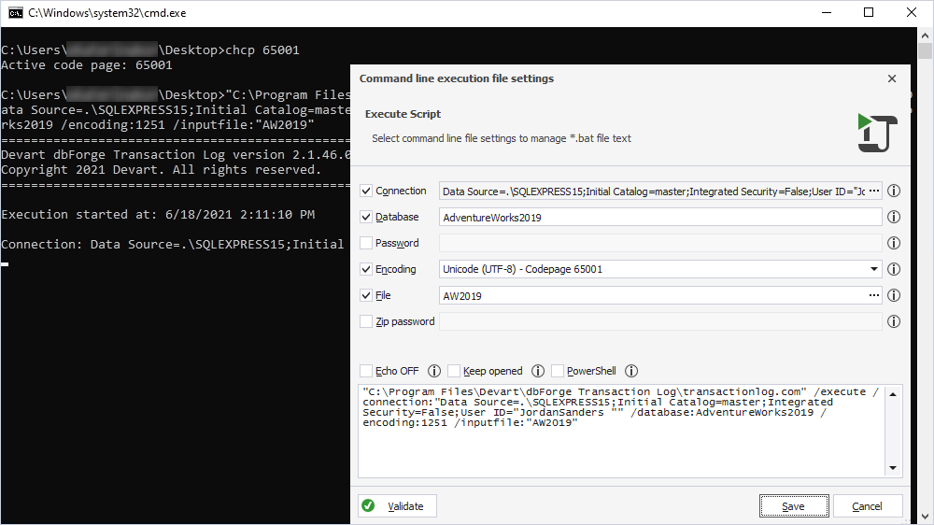This screenshot has width=934, height=525.
Task: Click 'Execution started at' line in cmd window
Action: pos(158,214)
